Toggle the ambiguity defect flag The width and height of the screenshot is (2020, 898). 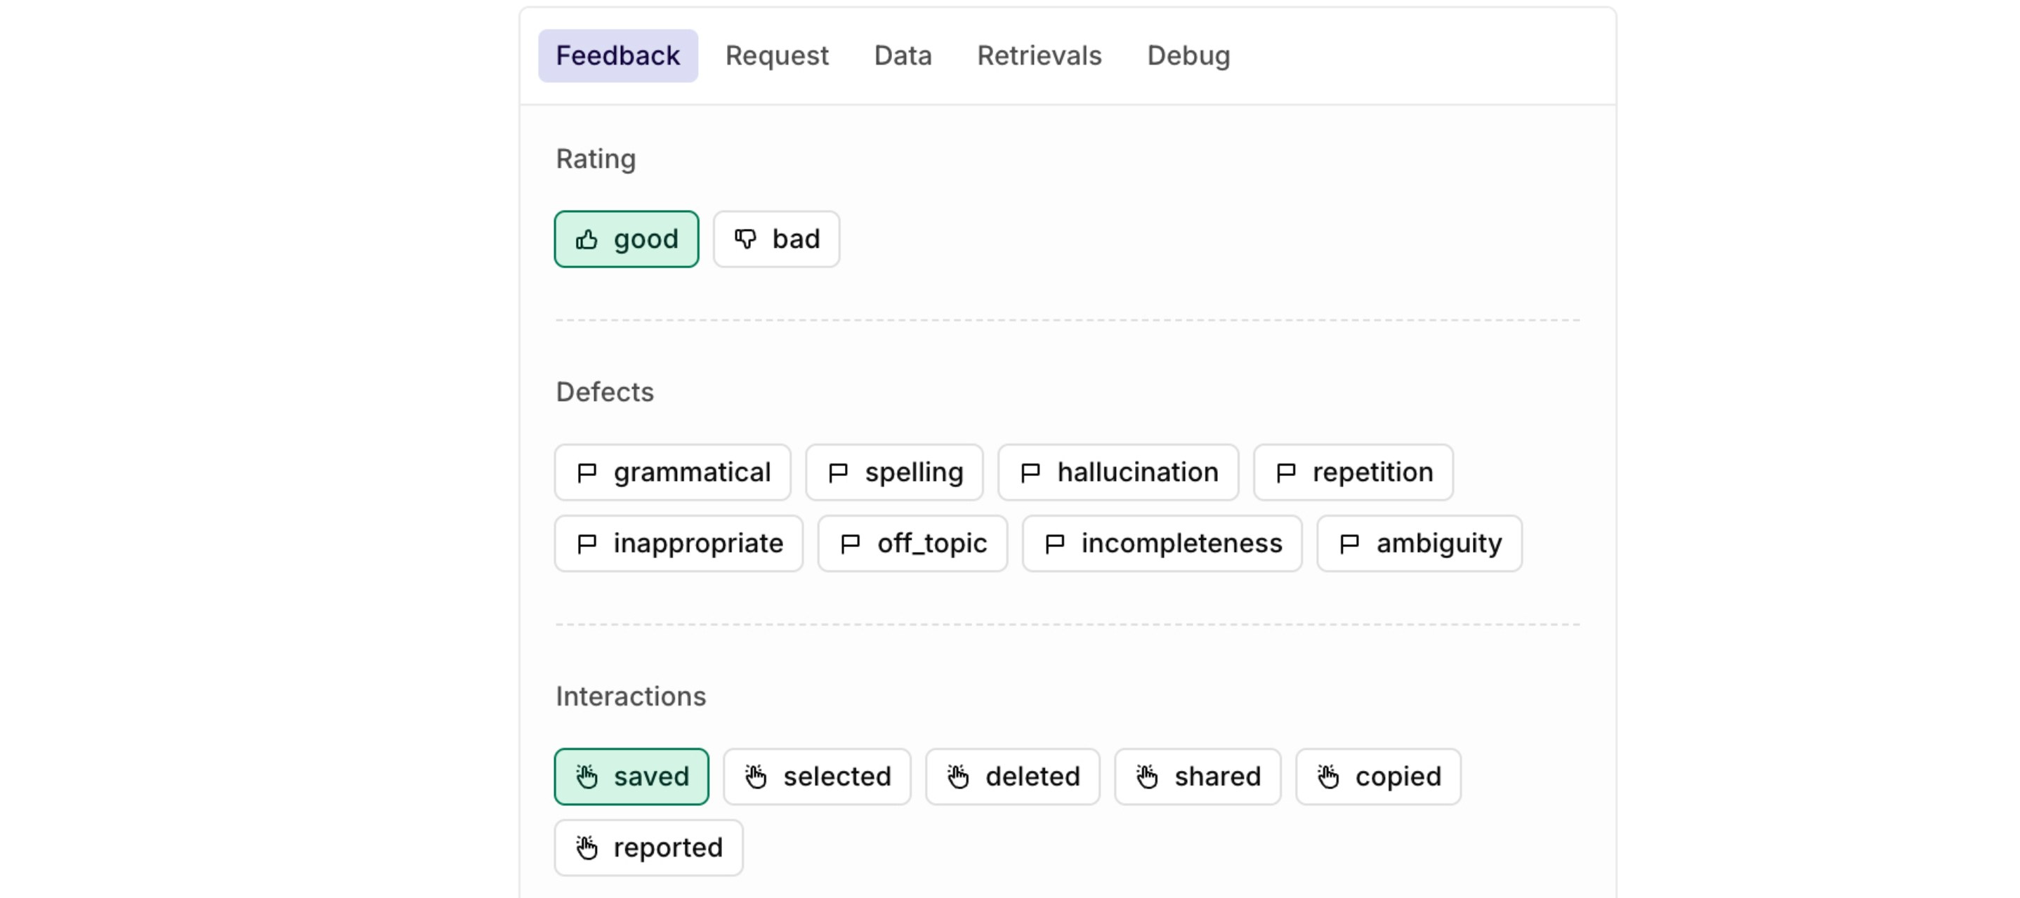[1419, 544]
